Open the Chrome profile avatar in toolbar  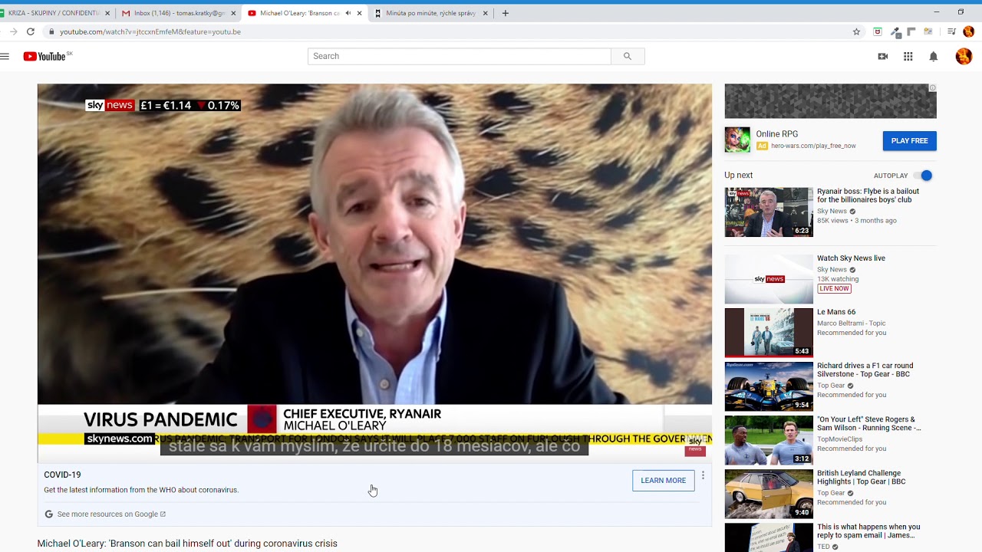[x=968, y=31]
